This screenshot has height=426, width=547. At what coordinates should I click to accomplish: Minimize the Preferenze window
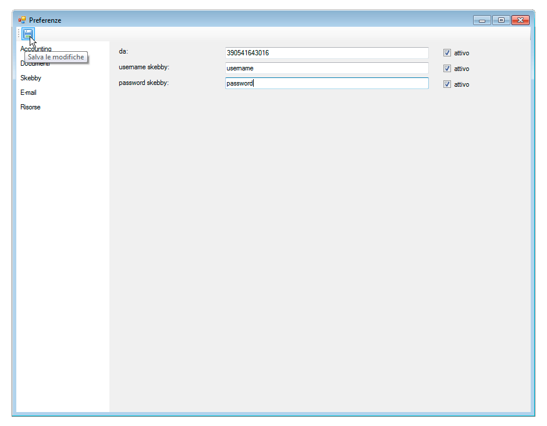point(482,20)
